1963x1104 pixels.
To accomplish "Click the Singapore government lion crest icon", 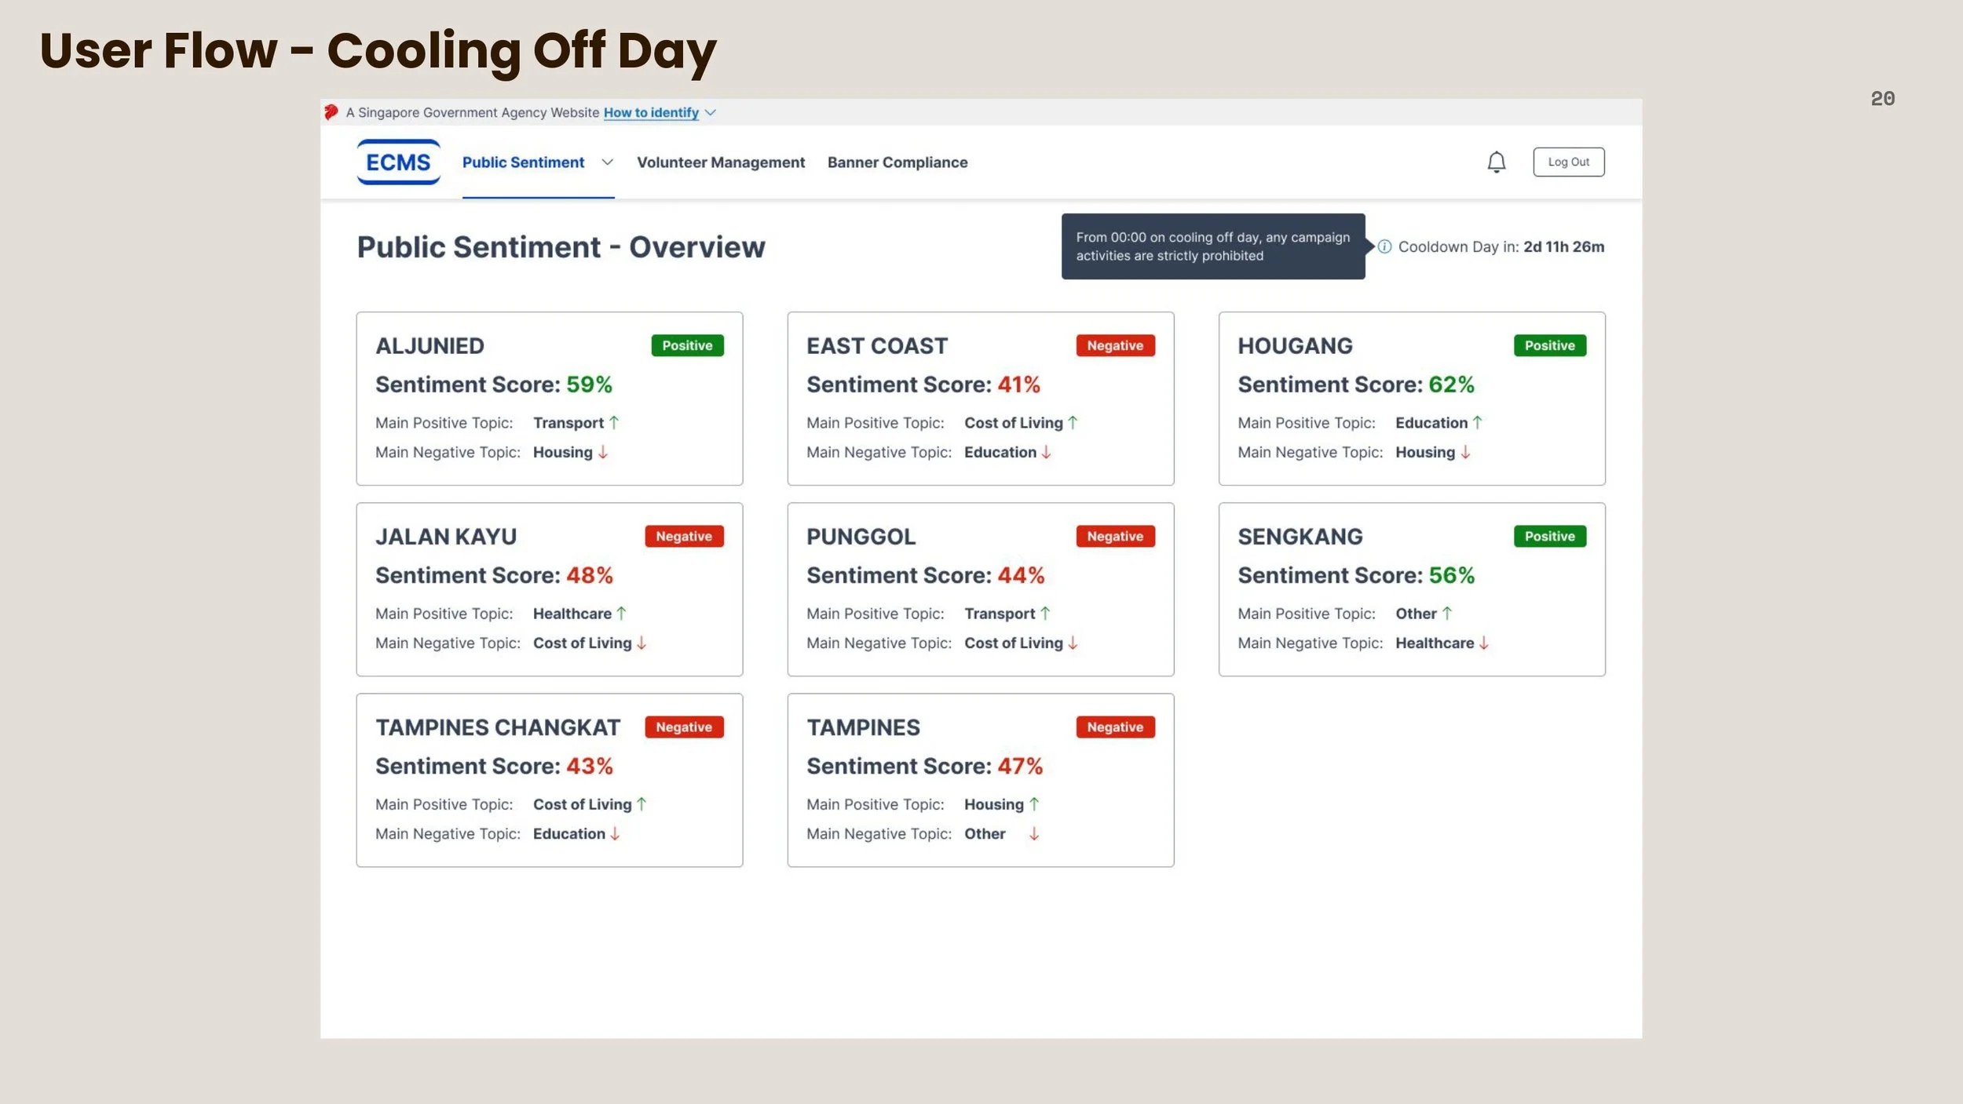I will coord(331,112).
